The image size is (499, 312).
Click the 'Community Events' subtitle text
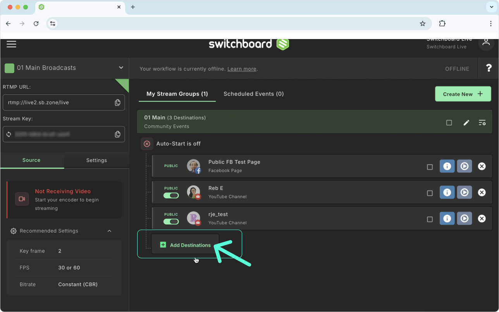tap(167, 126)
